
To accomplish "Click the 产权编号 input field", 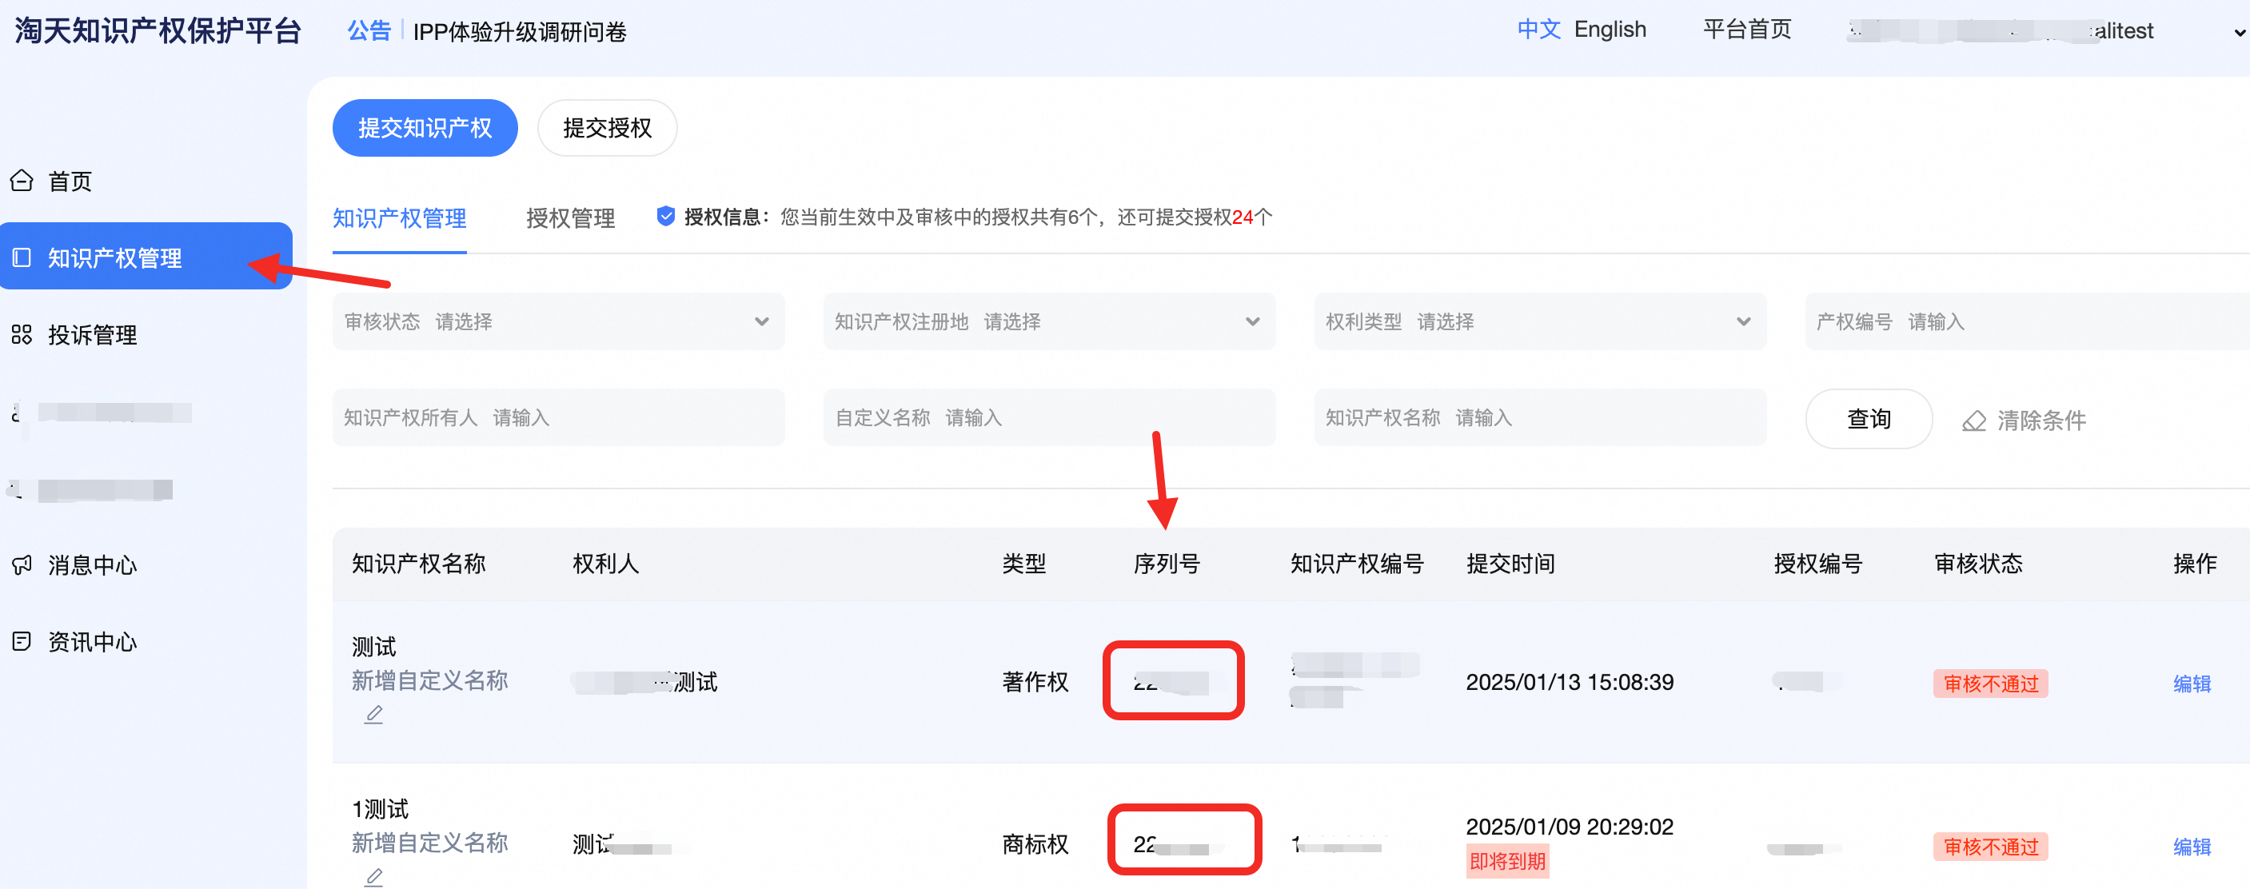I will pyautogui.click(x=2027, y=321).
